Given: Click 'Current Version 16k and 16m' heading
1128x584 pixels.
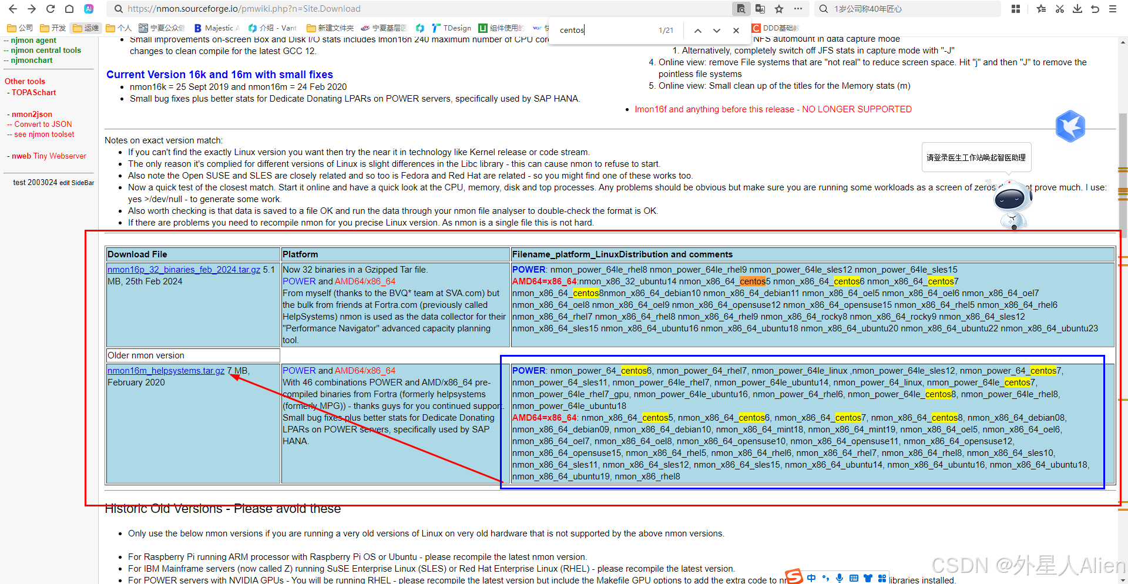Looking at the screenshot, I should [220, 75].
